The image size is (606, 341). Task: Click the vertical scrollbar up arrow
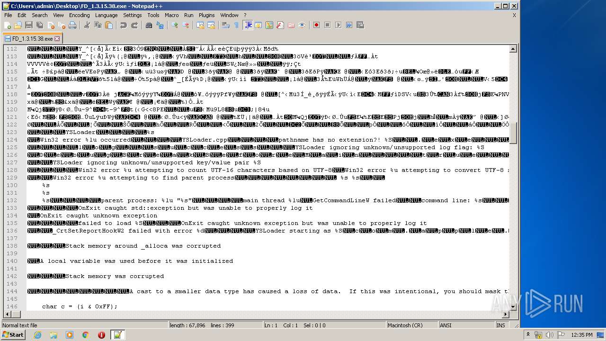(513, 49)
